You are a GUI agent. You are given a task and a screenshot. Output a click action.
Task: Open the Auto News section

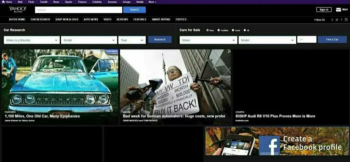91,19
